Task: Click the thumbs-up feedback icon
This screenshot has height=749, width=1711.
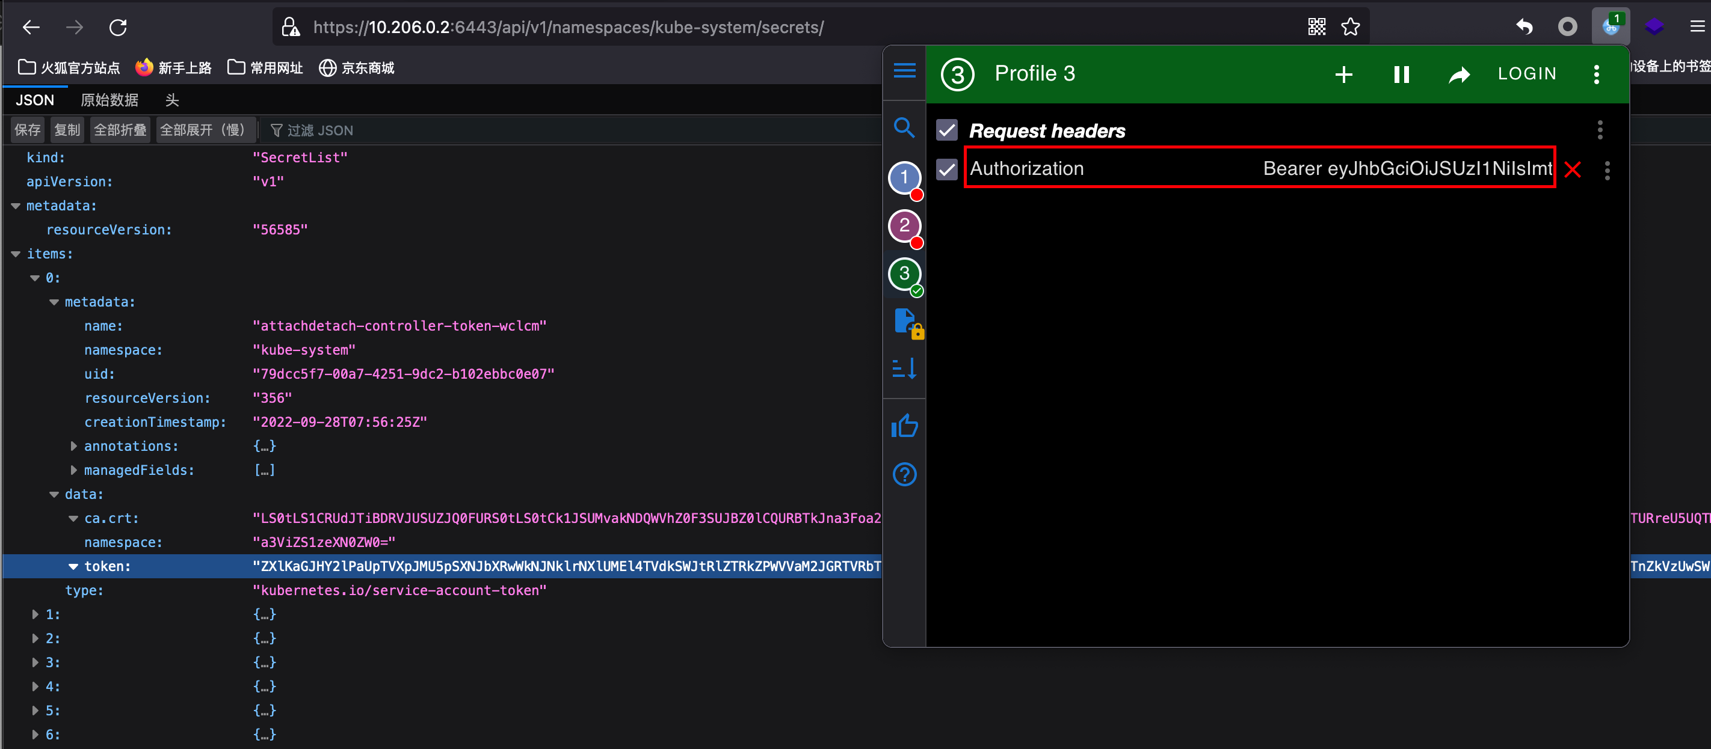Action: click(904, 427)
